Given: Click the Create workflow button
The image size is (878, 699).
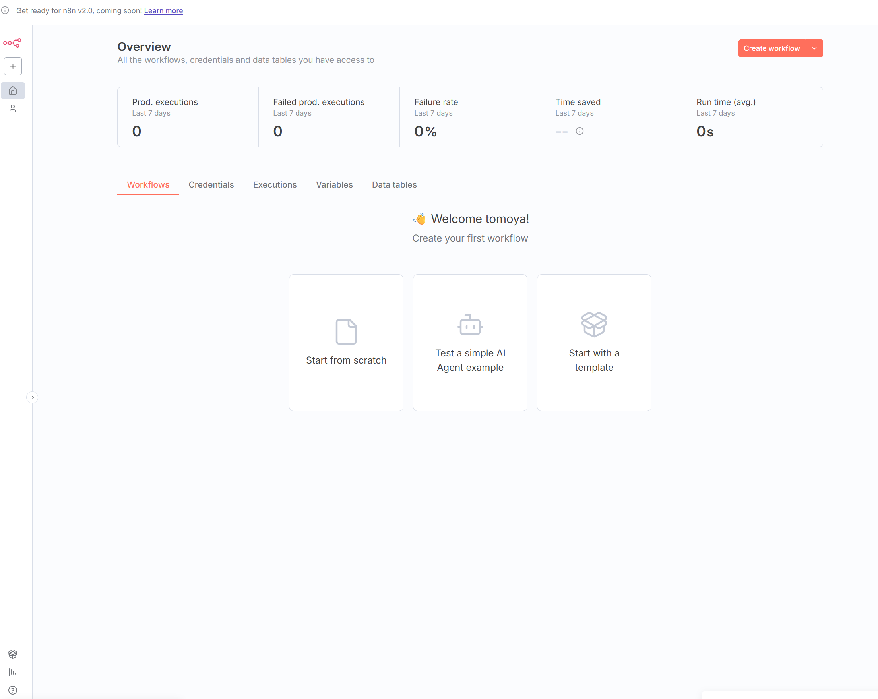Looking at the screenshot, I should click(771, 48).
